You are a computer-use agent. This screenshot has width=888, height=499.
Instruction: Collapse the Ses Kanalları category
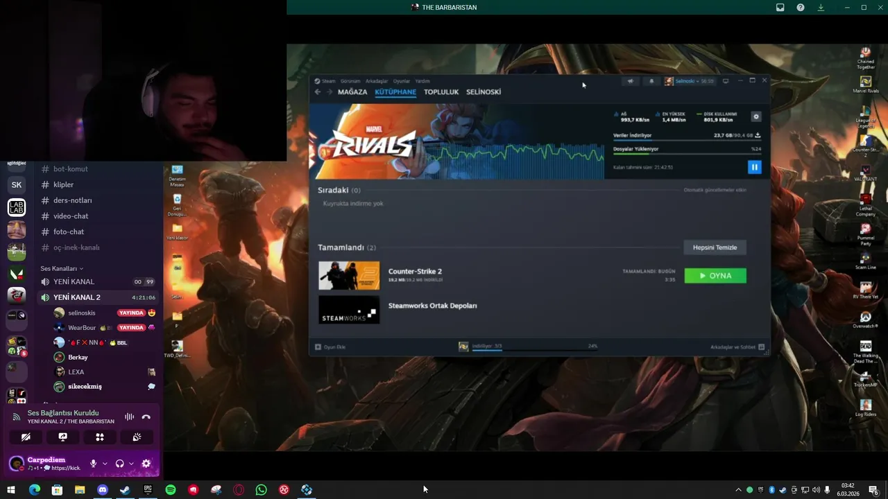point(62,268)
